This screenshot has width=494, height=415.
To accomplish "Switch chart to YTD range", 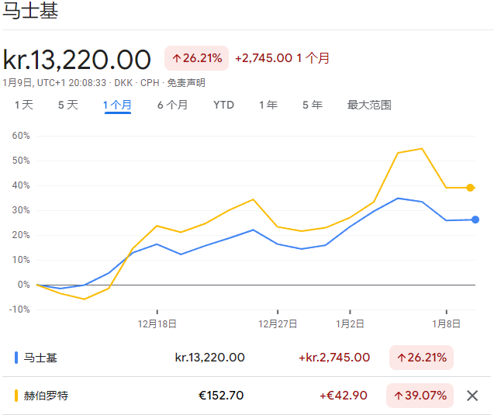I will 223,105.
